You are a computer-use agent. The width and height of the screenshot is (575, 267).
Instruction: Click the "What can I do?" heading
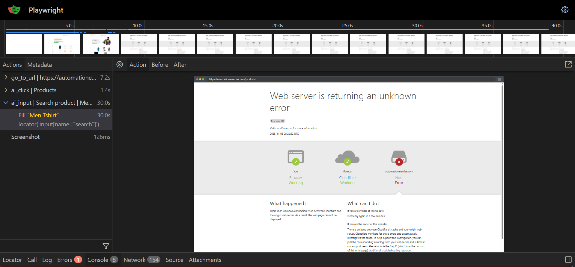[x=363, y=203]
